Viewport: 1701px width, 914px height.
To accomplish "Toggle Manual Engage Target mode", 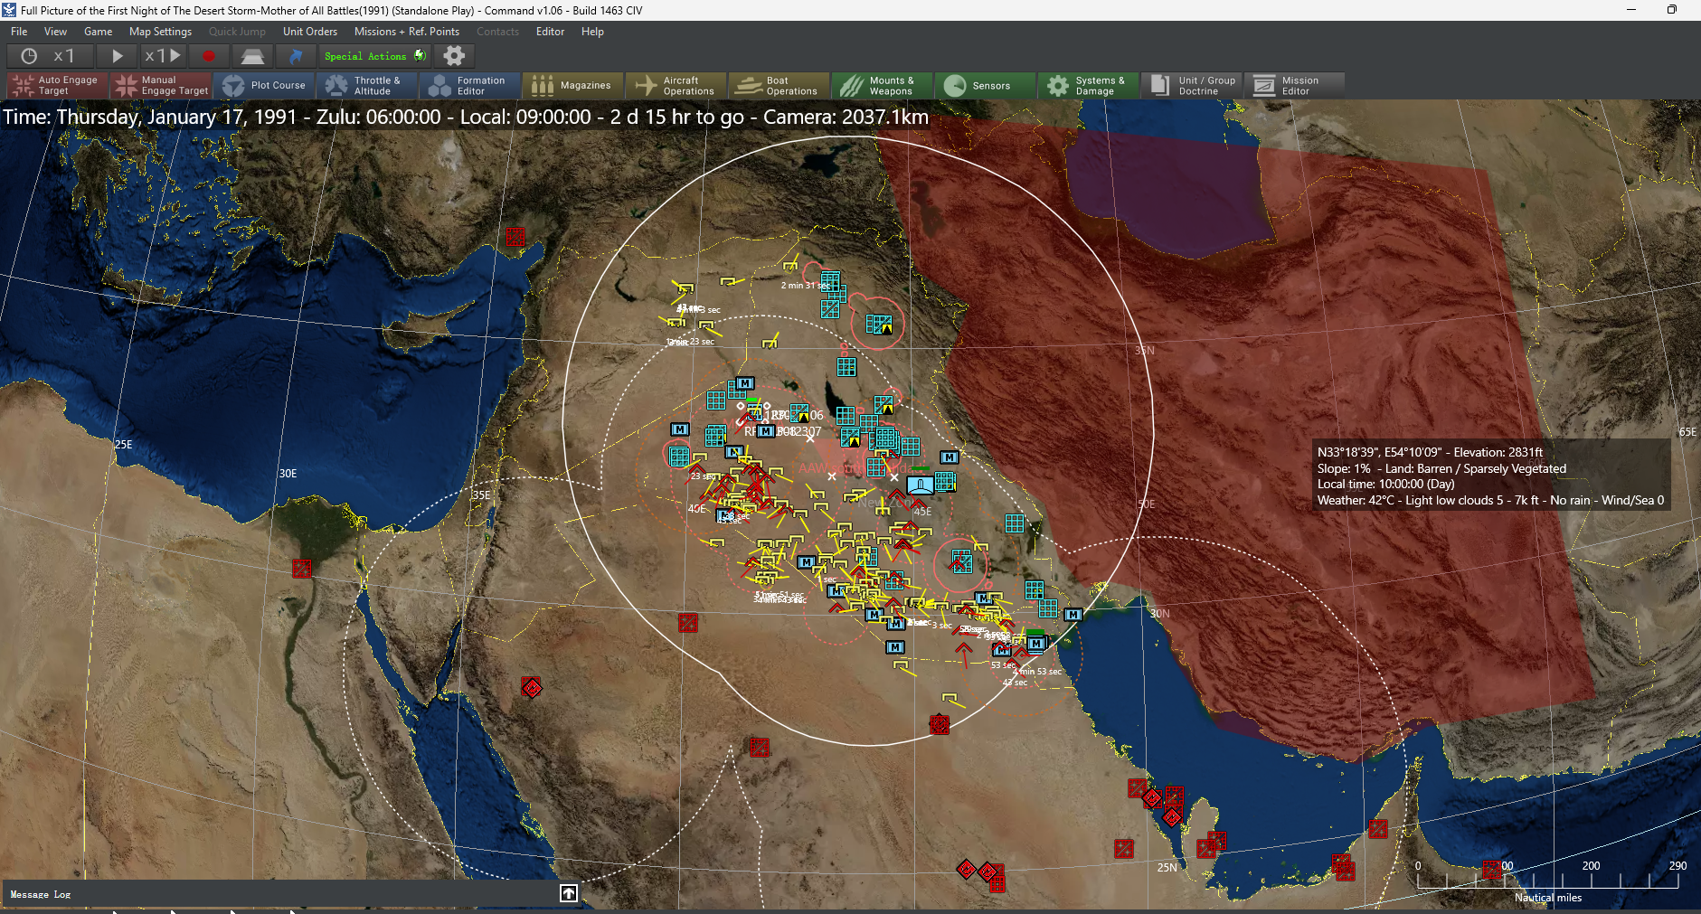I will click(x=162, y=86).
